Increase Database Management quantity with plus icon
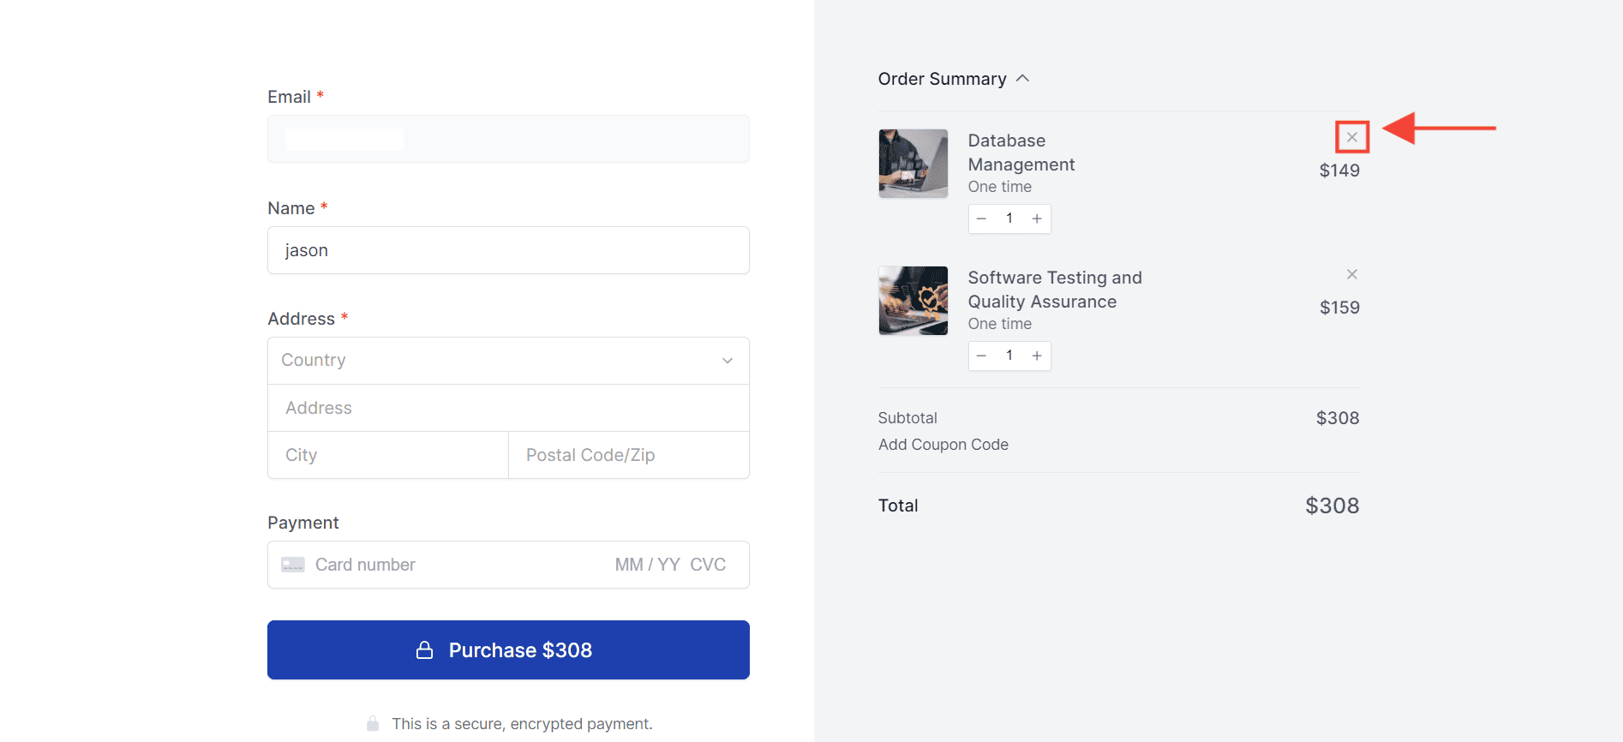The width and height of the screenshot is (1623, 742). 1037,218
